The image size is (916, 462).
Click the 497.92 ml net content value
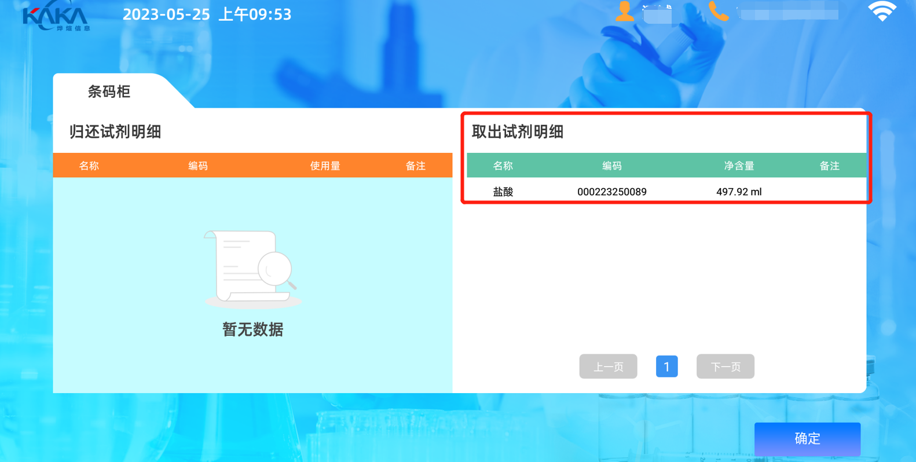pyautogui.click(x=739, y=192)
